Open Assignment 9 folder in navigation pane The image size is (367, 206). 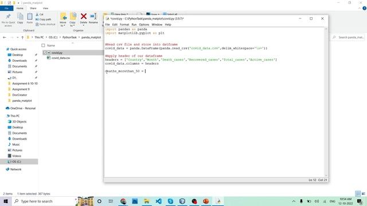[x=21, y=89]
